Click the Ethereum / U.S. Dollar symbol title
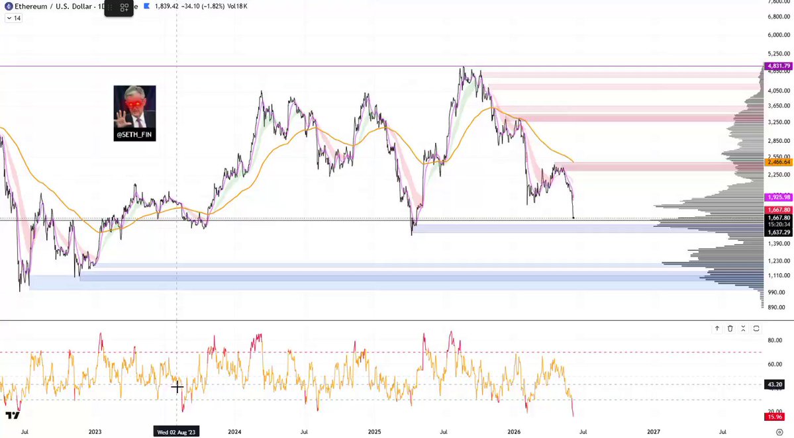The width and height of the screenshot is (794, 438). click(x=53, y=7)
